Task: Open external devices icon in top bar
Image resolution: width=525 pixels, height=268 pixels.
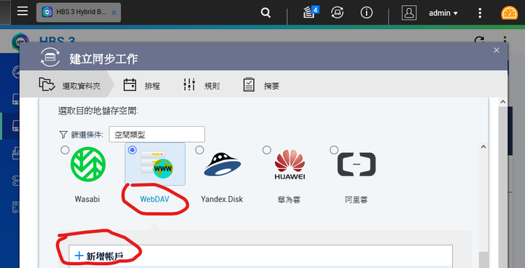Action: click(337, 12)
